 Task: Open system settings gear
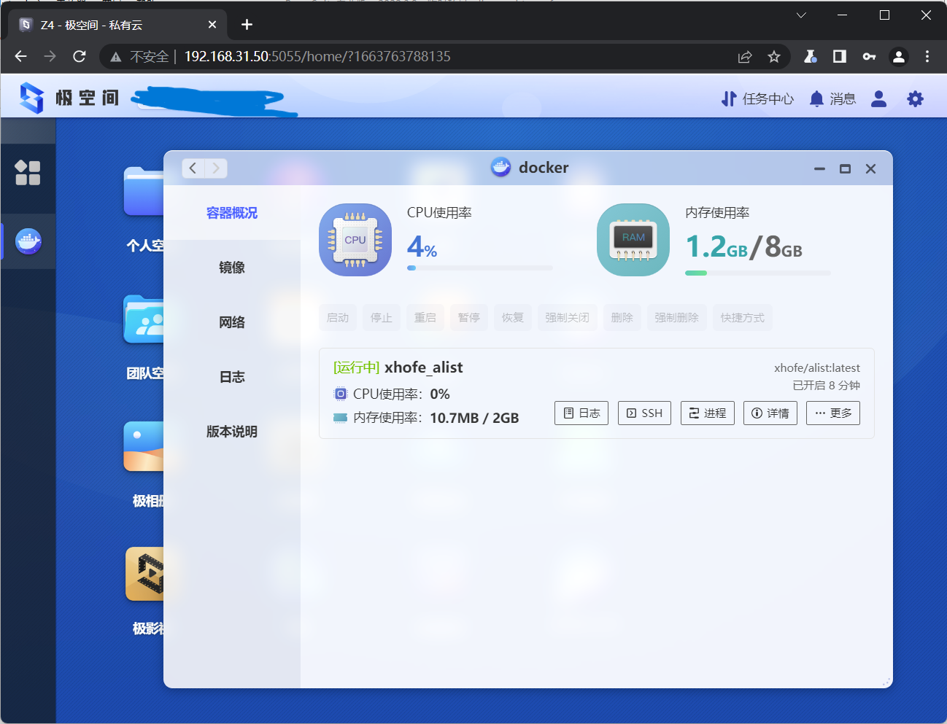point(915,98)
